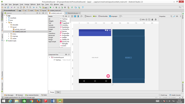Search in the Palette panel
The height and width of the screenshot is (104, 185).
click(x=64, y=16)
